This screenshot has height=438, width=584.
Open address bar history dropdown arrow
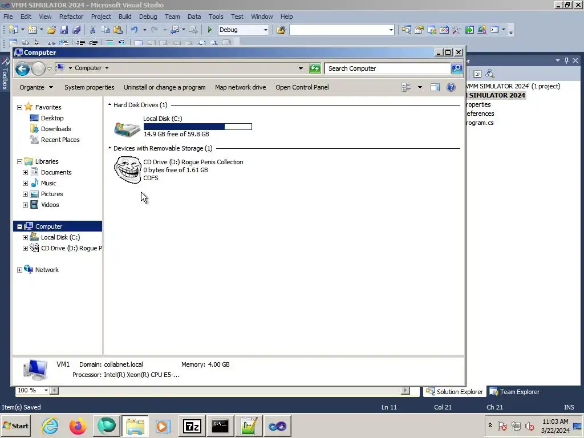tap(301, 68)
